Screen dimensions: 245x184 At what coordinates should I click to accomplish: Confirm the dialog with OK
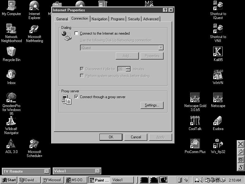click(x=111, y=137)
